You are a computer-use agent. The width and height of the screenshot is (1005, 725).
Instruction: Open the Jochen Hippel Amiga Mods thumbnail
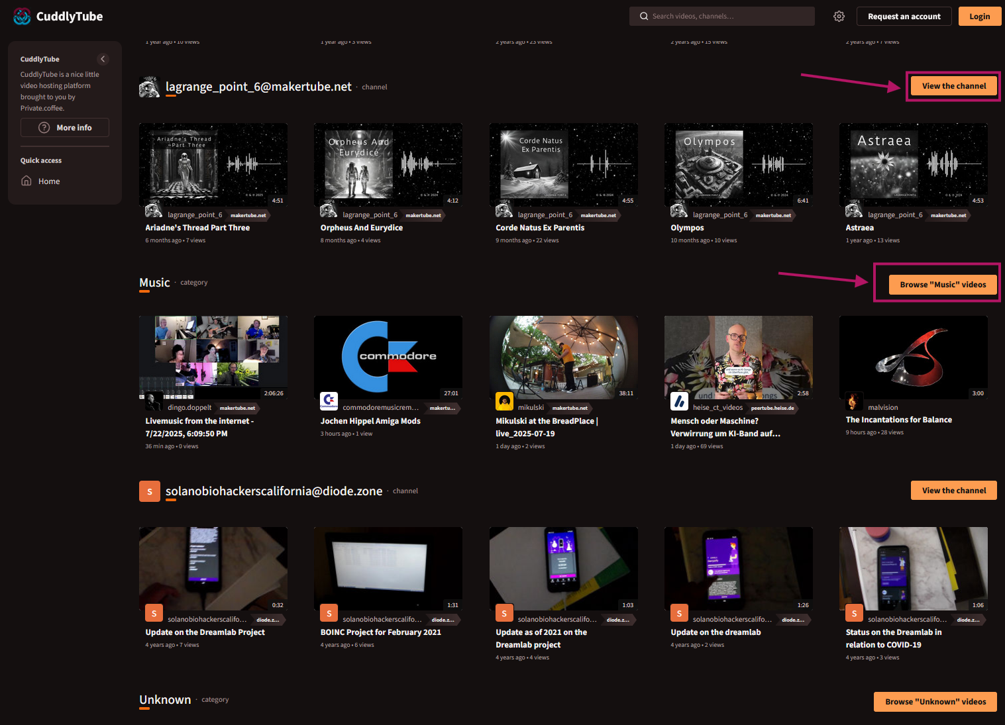(x=388, y=358)
